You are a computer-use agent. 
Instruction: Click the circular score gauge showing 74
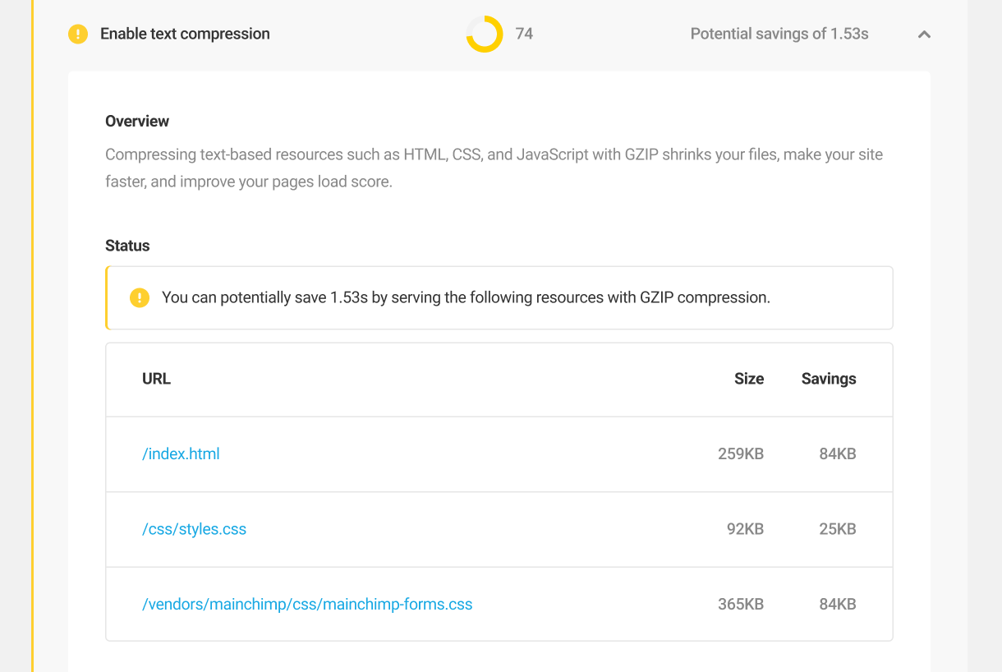484,34
